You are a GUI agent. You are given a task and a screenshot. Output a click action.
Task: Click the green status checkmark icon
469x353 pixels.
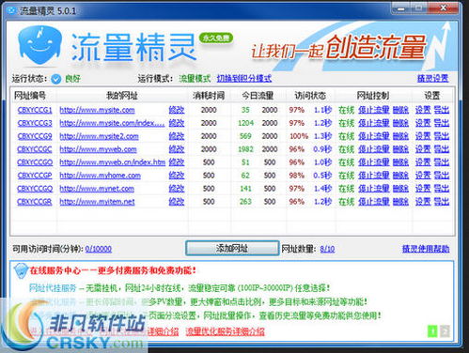[56, 79]
